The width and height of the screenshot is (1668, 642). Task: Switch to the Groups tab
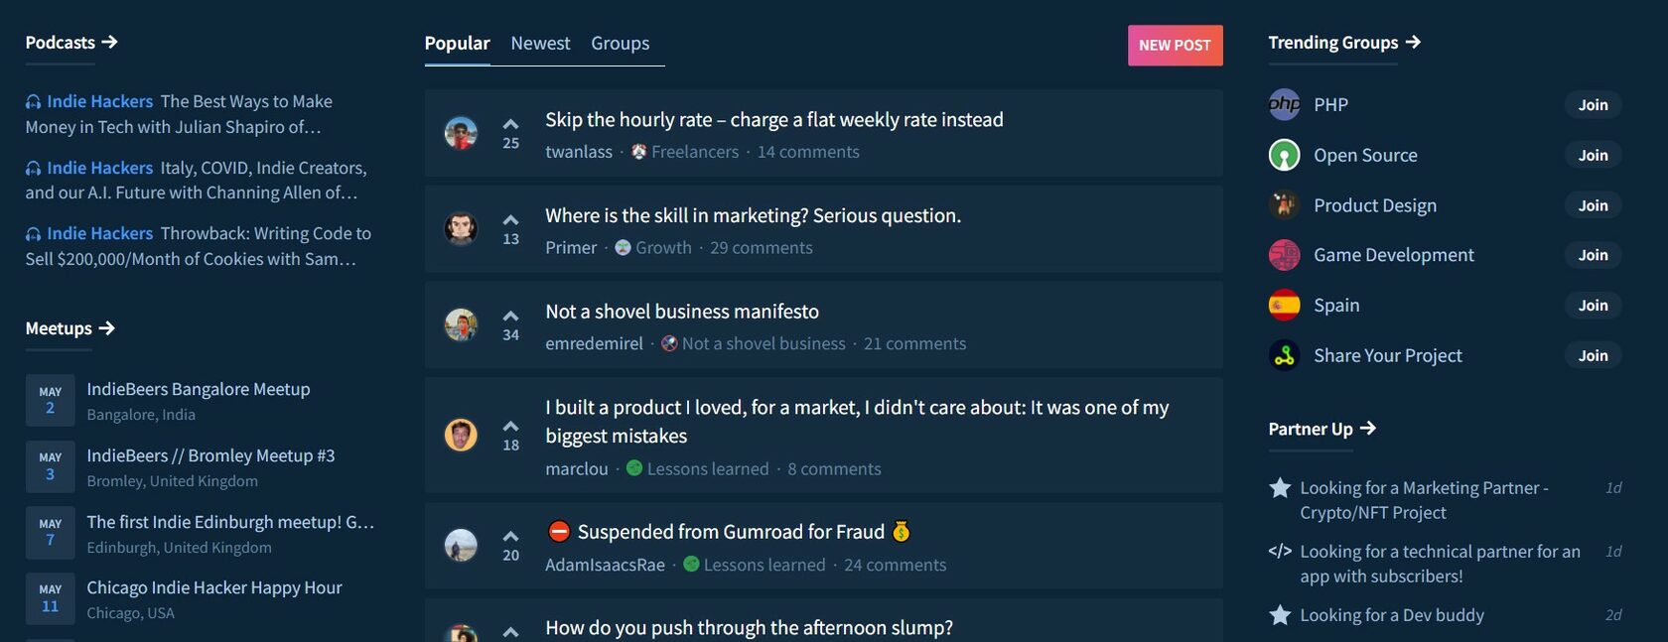click(620, 44)
